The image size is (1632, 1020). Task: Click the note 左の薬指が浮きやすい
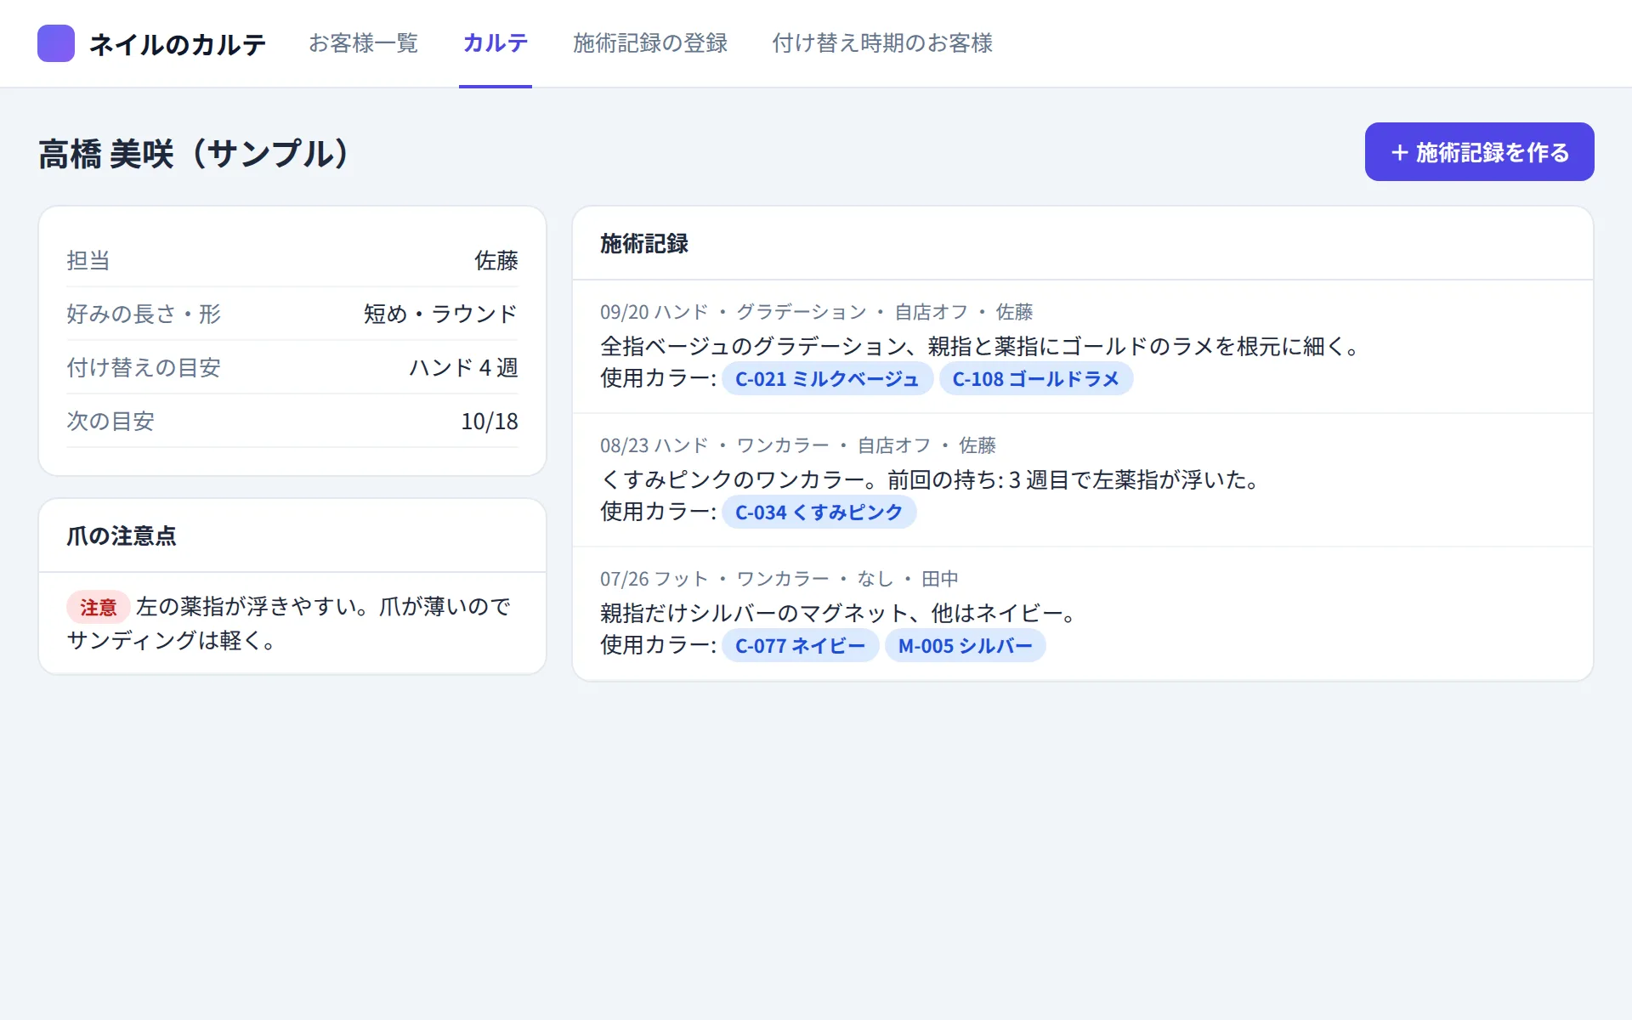pyautogui.click(x=289, y=623)
